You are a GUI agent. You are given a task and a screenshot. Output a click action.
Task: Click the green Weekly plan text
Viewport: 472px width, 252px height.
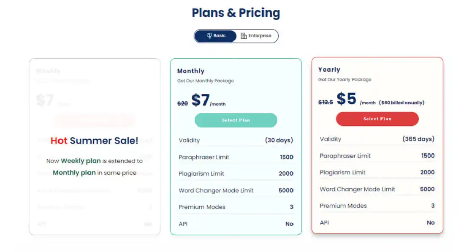[x=81, y=161]
